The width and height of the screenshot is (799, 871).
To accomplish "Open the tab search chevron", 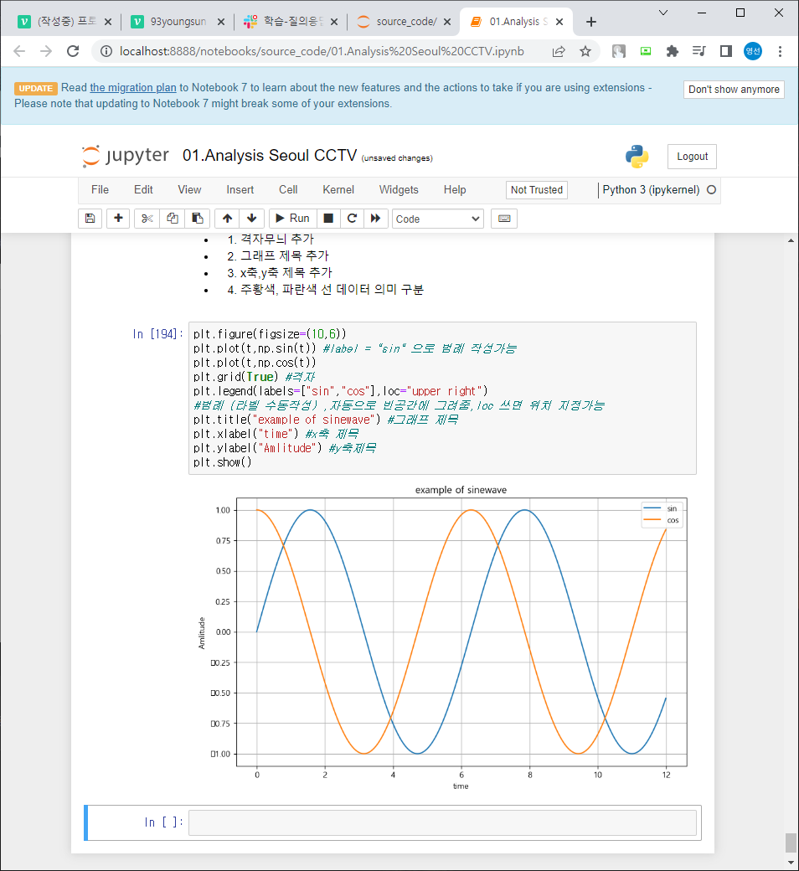I will point(662,13).
